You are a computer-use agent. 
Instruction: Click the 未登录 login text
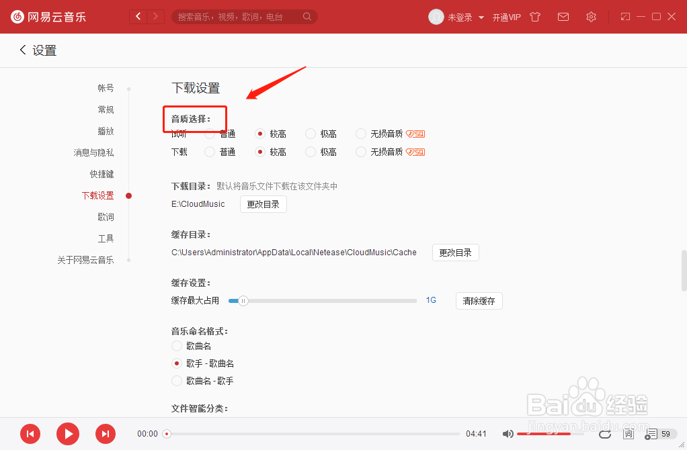point(460,17)
